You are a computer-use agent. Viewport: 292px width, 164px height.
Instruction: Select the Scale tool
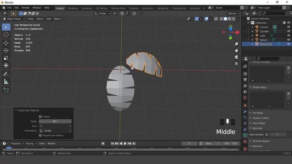6,58
